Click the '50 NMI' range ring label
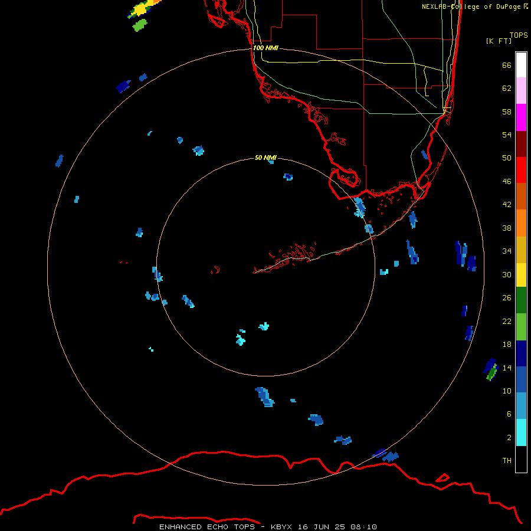This screenshot has height=531, width=531. (x=265, y=158)
